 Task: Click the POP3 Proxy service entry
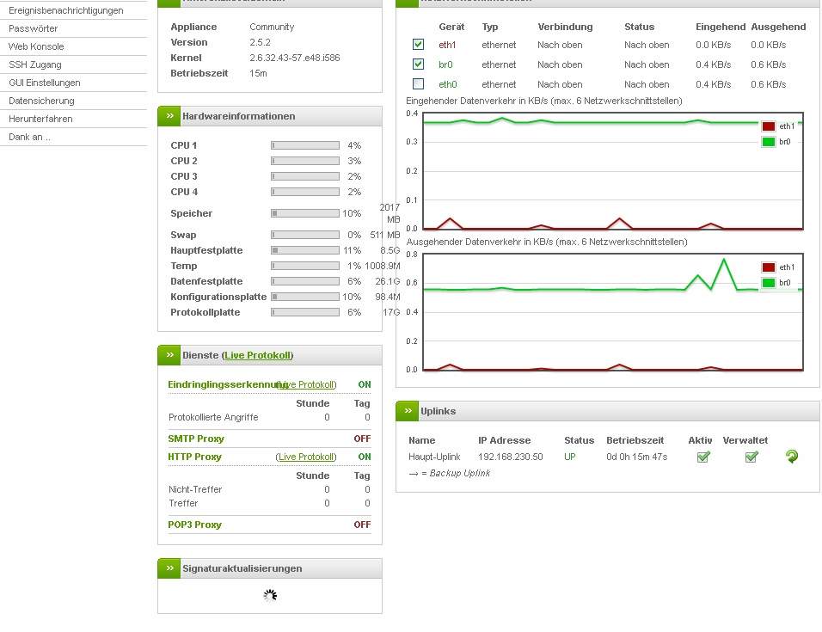pyautogui.click(x=194, y=525)
